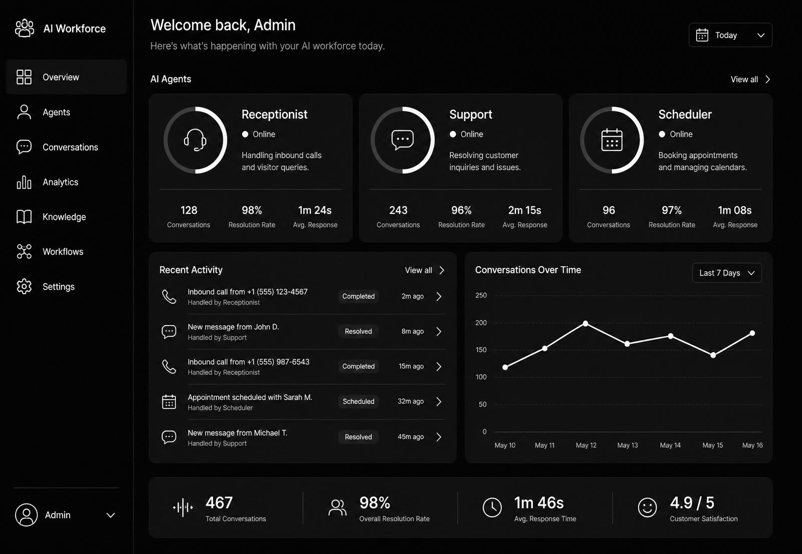The height and width of the screenshot is (554, 802).
Task: Click Completed badge for 987-6543 call
Action: (358, 367)
